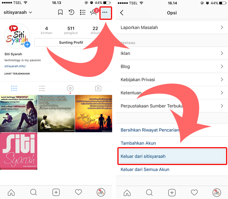Open the MENCINTAI couple post thumbnail

pyautogui.click(x=19, y=114)
